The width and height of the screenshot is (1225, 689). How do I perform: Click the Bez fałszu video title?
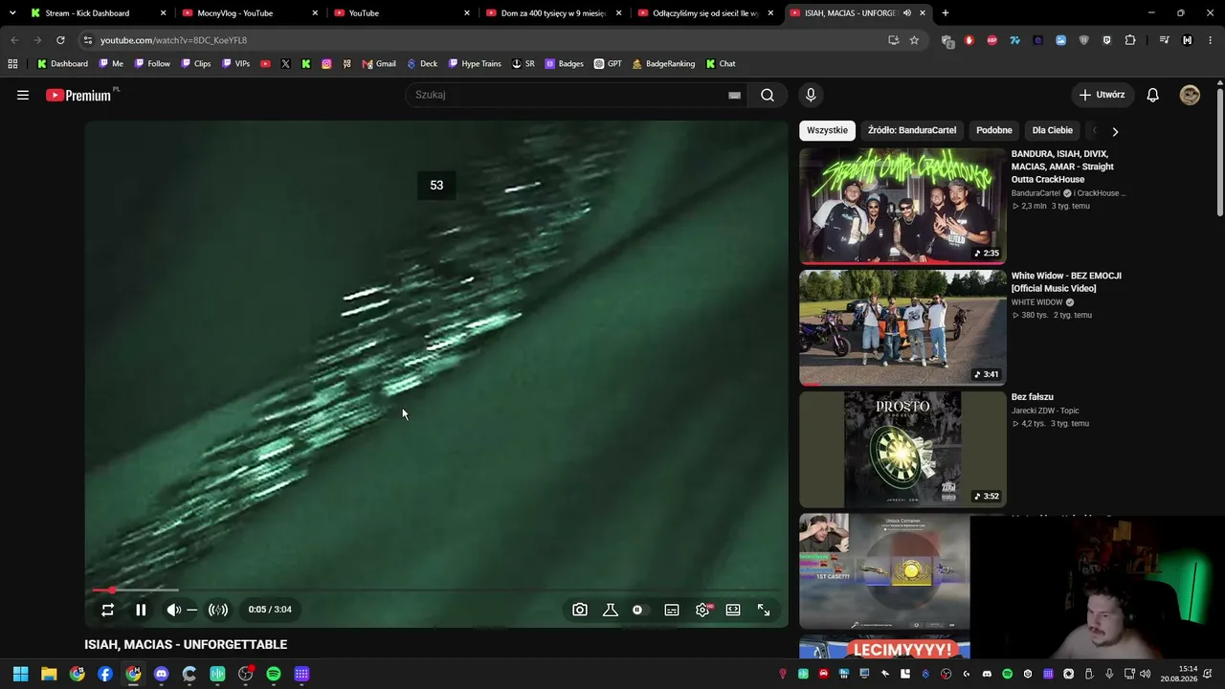tap(1033, 397)
